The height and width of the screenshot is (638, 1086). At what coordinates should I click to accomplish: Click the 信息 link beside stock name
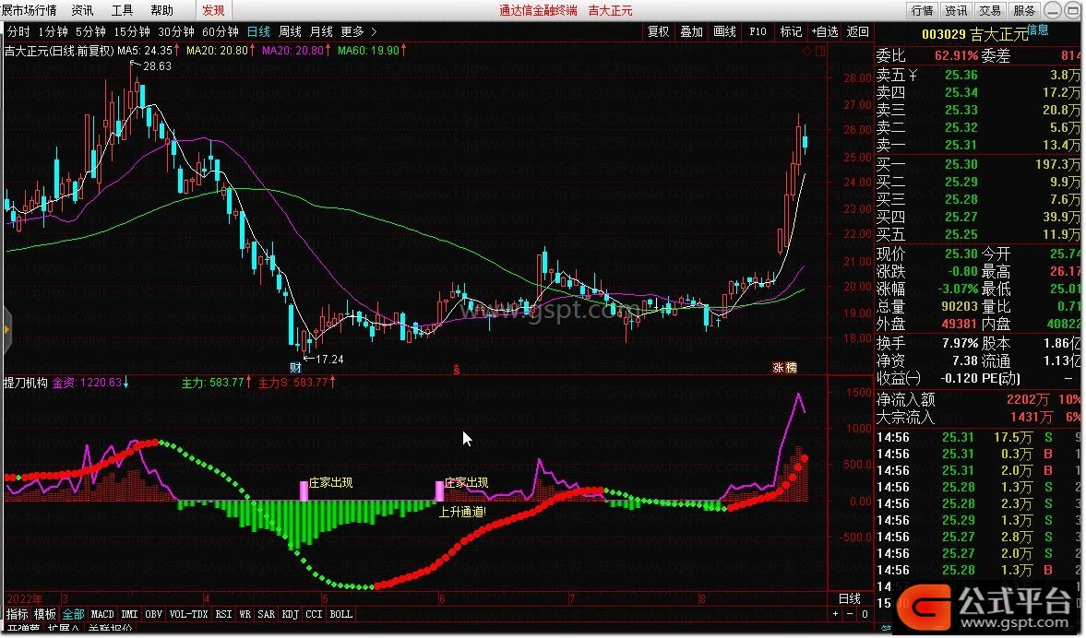coord(1037,30)
